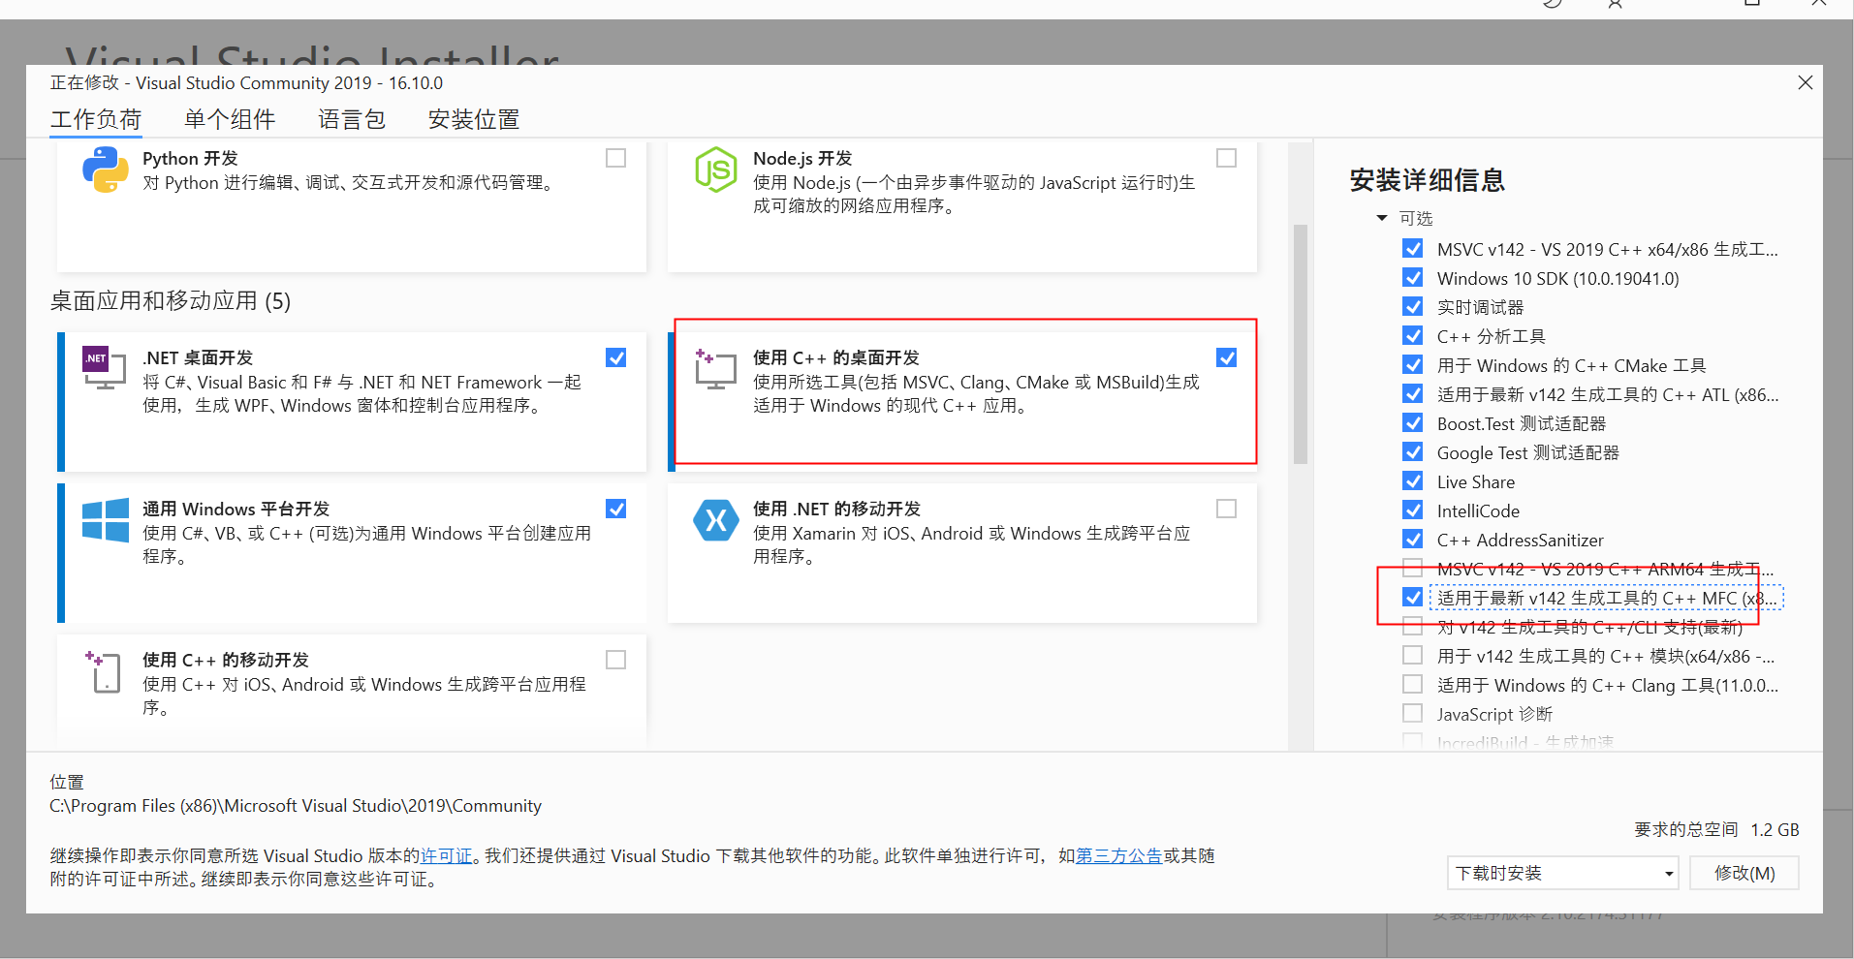Enable the Python 开发 workload checkbox

[615, 158]
